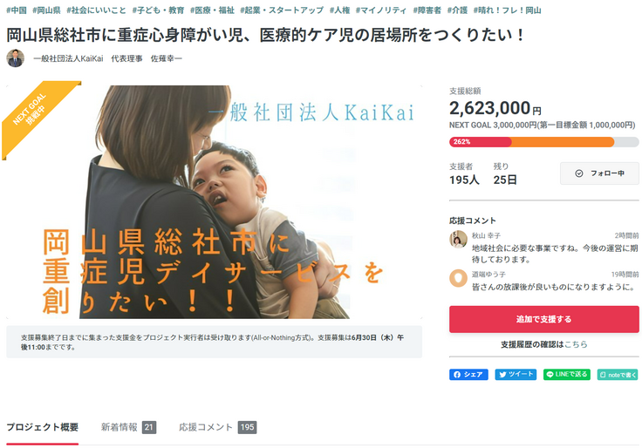Screen dimensions: 642x448
Task: Click the 追加で支援する button
Action: coord(543,319)
